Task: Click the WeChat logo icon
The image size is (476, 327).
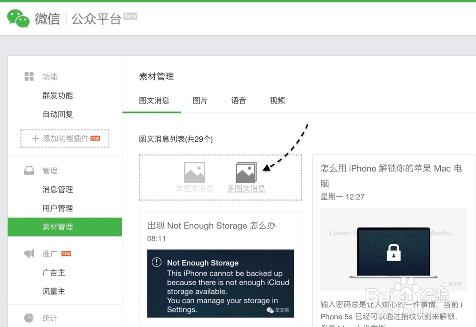Action: 18,19
